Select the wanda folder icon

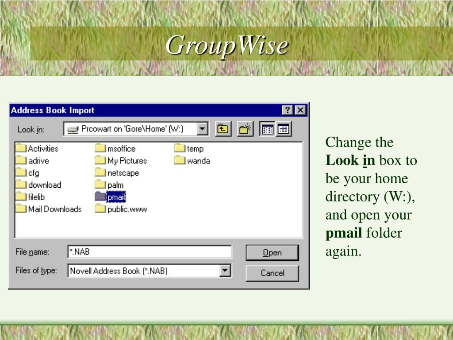tap(180, 160)
